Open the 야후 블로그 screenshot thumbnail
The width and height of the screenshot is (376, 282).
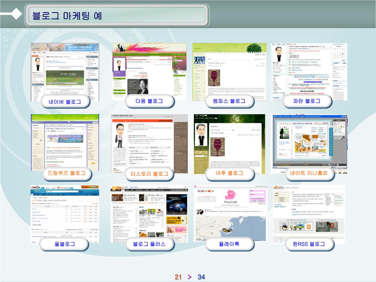pos(229,144)
